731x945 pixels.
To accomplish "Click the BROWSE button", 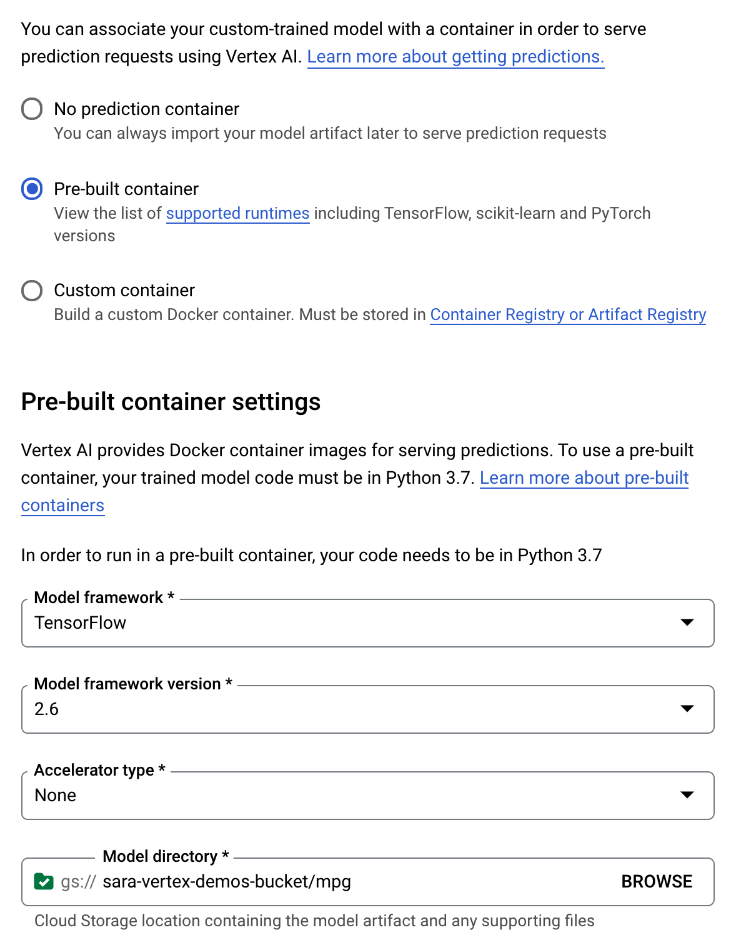I will tap(656, 881).
